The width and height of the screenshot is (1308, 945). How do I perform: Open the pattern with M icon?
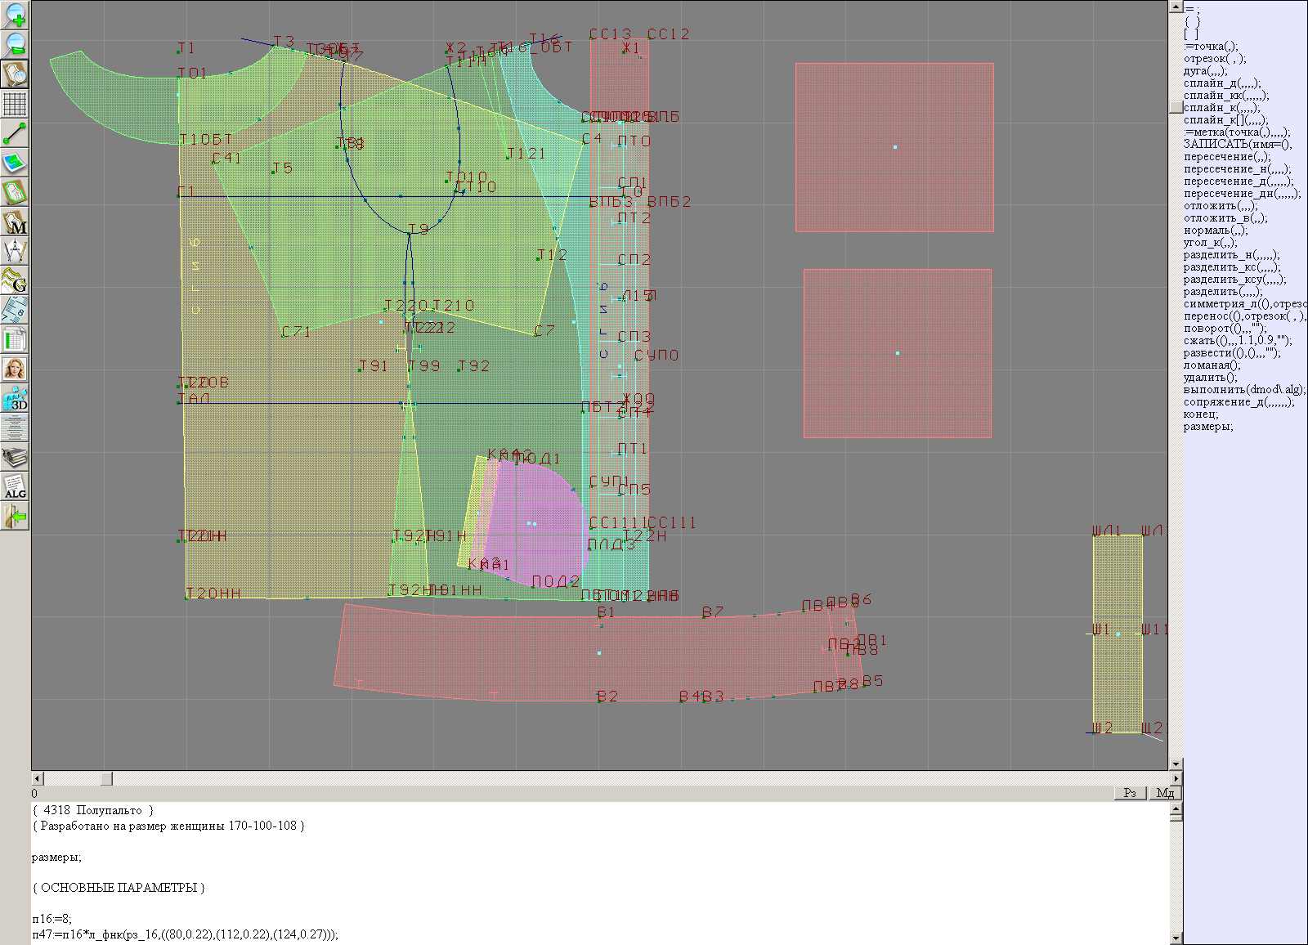15,222
